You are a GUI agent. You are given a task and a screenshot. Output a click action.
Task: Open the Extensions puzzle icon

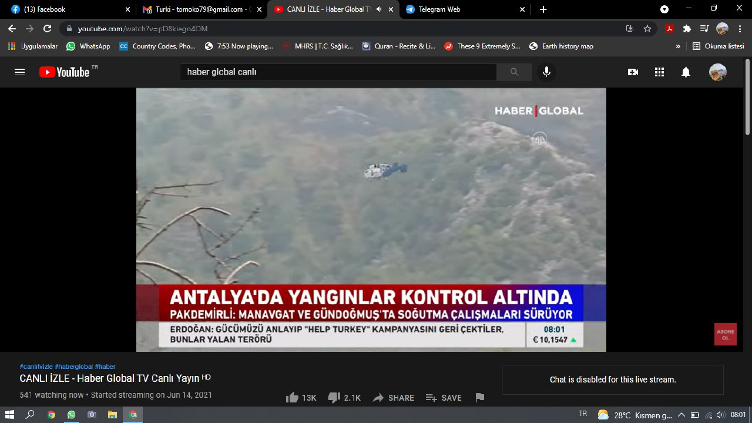tap(687, 28)
